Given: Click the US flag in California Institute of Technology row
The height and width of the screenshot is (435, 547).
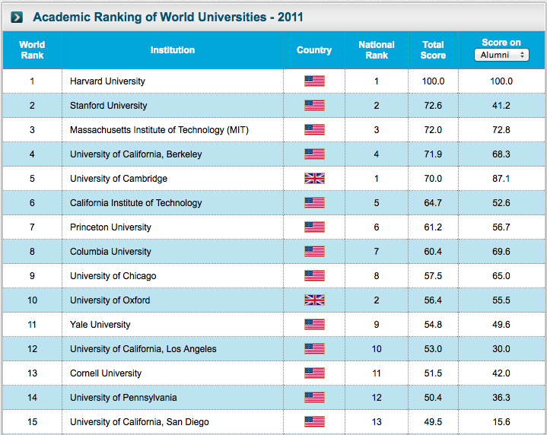Looking at the screenshot, I should pos(314,203).
